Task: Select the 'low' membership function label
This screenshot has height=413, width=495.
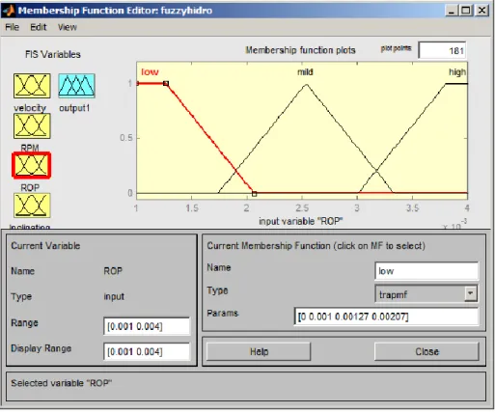Action: (150, 71)
